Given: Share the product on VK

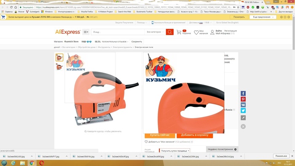Looking at the screenshot, I should pyautogui.click(x=243, y=105).
